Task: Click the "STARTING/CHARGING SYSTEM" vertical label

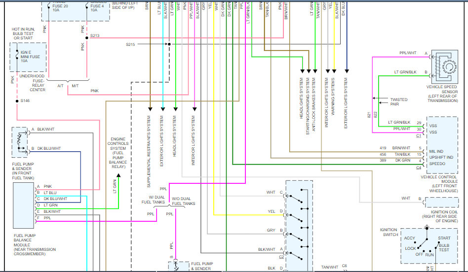Action: [x=308, y=106]
